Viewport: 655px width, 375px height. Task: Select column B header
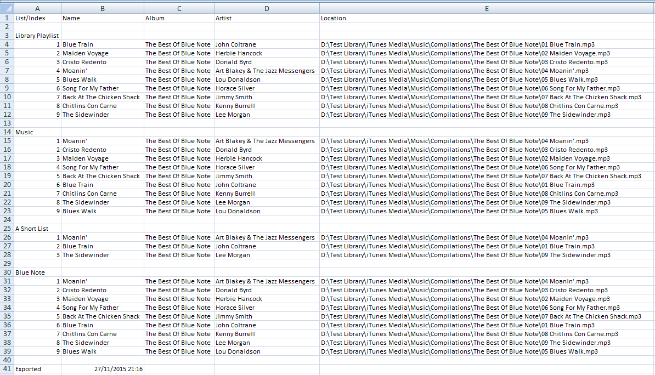pyautogui.click(x=103, y=8)
